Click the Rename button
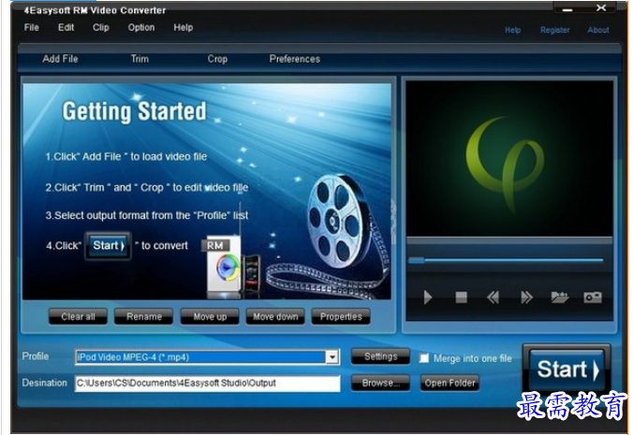Image resolution: width=633 pixels, height=435 pixels. point(144,316)
